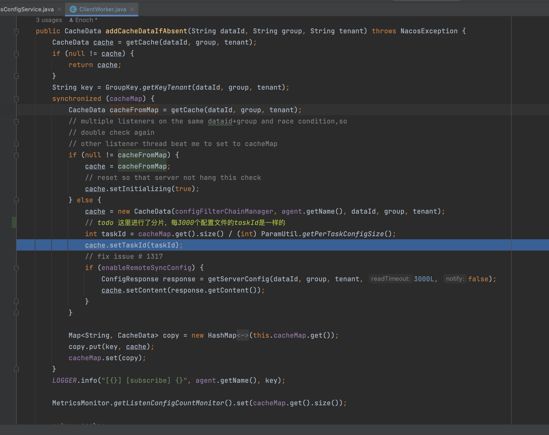The image size is (549, 435).
Task: Fold the 'multiple listeners' comment block
Action: 16,122
